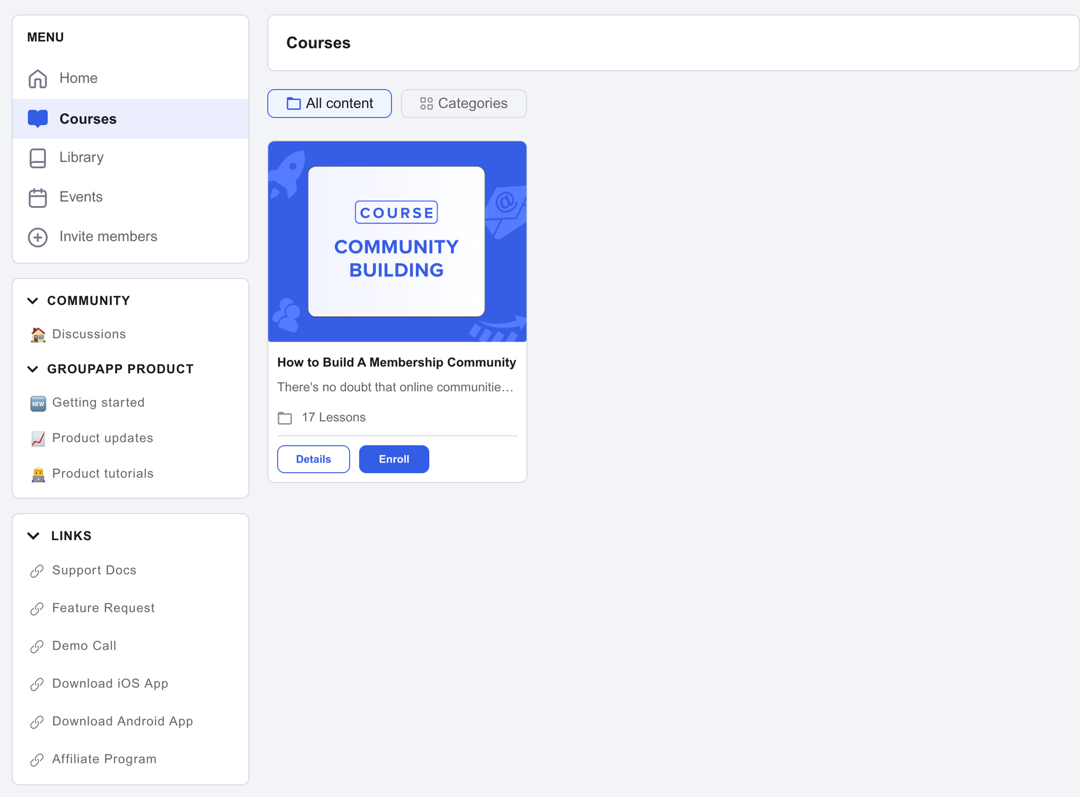Image resolution: width=1080 pixels, height=797 pixels.
Task: Click the Home icon in the menu
Action: coord(37,78)
